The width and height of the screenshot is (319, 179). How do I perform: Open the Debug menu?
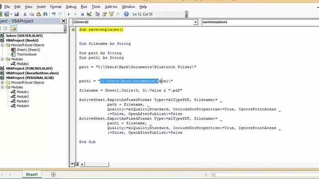coord(71,6)
